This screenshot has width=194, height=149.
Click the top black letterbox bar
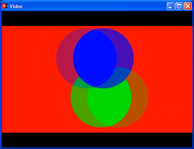coord(97,19)
